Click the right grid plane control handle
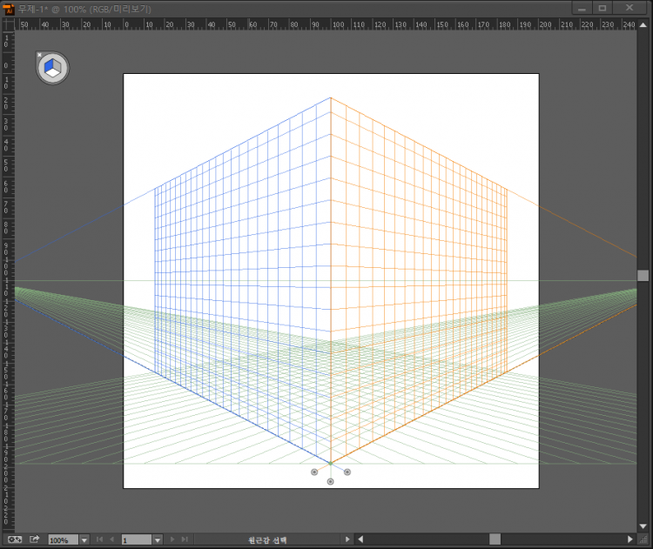The height and width of the screenshot is (549, 653). pyautogui.click(x=347, y=472)
